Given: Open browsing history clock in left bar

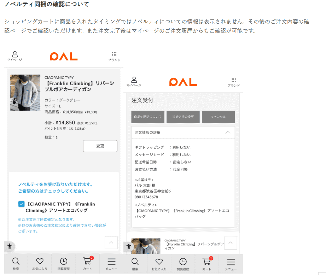Looking at the screenshot, I should pyautogui.click(x=64, y=264).
